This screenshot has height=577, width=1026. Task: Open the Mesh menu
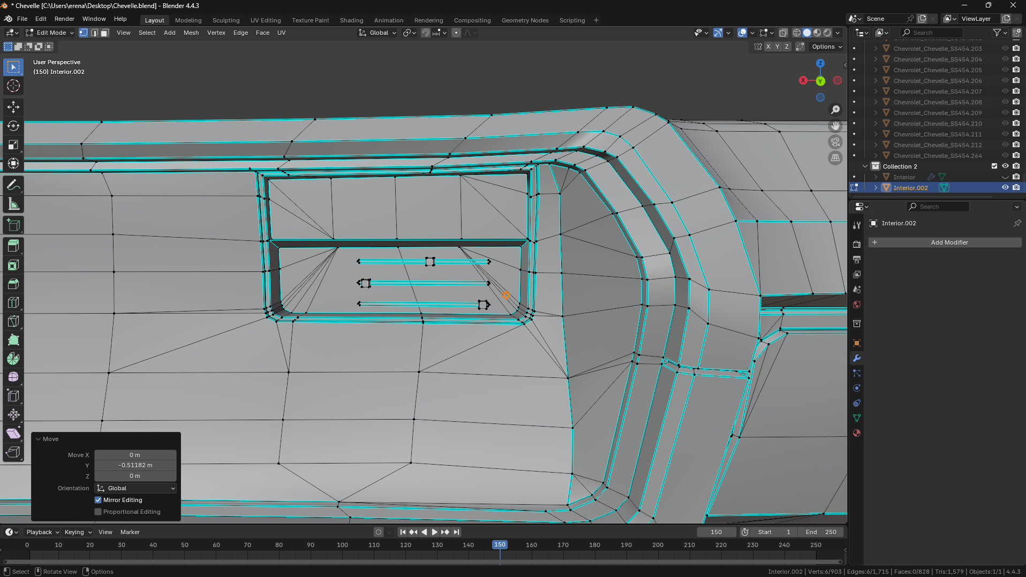pyautogui.click(x=191, y=33)
